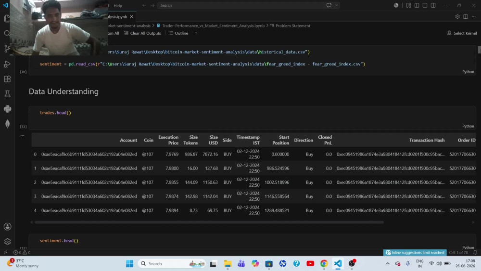Open Google Chrome from taskbar
Image resolution: width=481 pixels, height=271 pixels.
click(324, 264)
